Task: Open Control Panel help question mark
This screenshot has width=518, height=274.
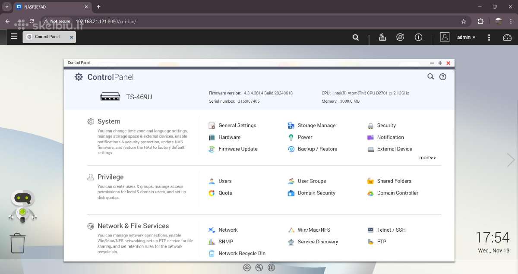Action: (x=442, y=77)
